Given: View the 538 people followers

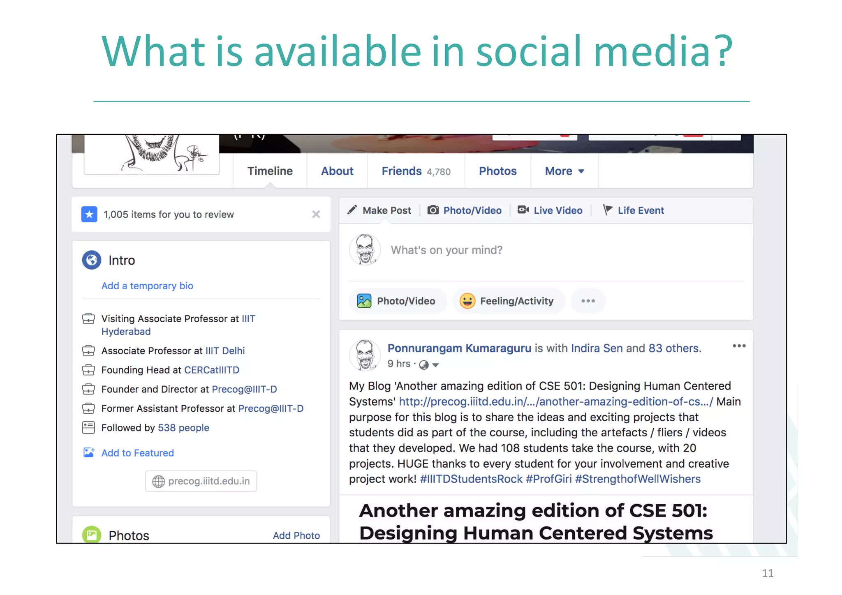Looking at the screenshot, I should 183,428.
